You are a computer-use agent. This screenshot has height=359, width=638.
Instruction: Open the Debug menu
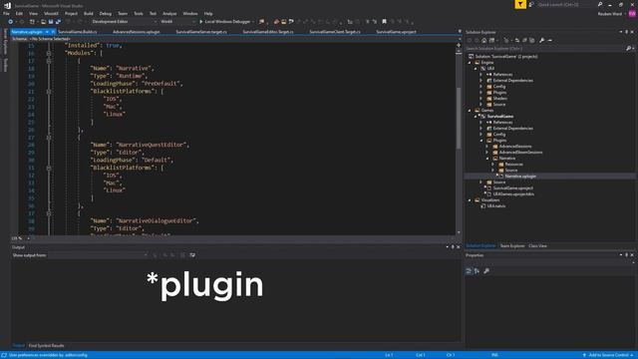coord(106,13)
